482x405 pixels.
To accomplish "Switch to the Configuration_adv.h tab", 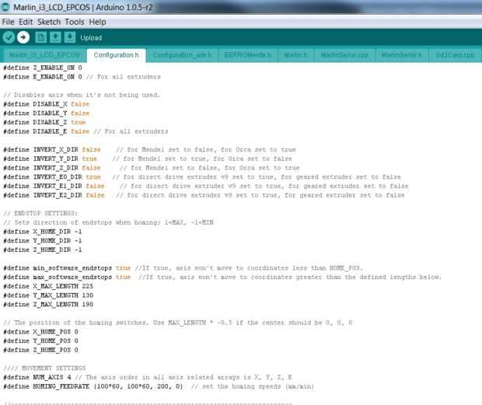I will (x=182, y=55).
